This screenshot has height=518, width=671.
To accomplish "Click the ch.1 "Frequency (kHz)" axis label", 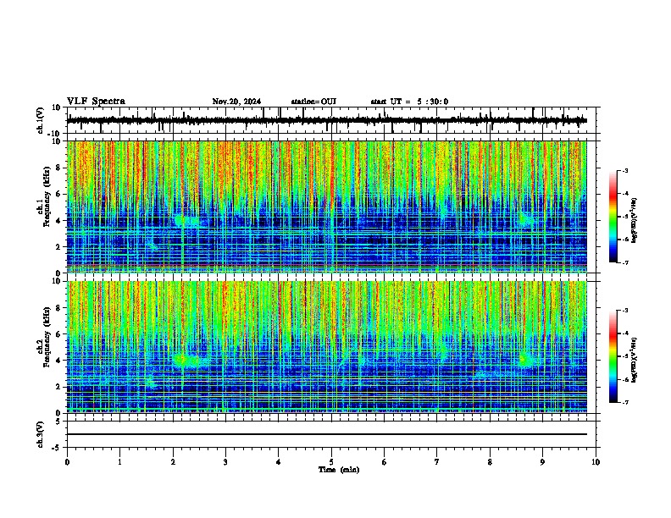I will pyautogui.click(x=47, y=196).
